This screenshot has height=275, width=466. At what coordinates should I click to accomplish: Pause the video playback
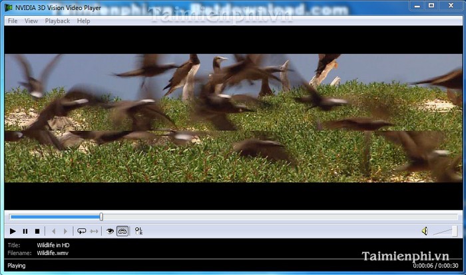(25, 231)
